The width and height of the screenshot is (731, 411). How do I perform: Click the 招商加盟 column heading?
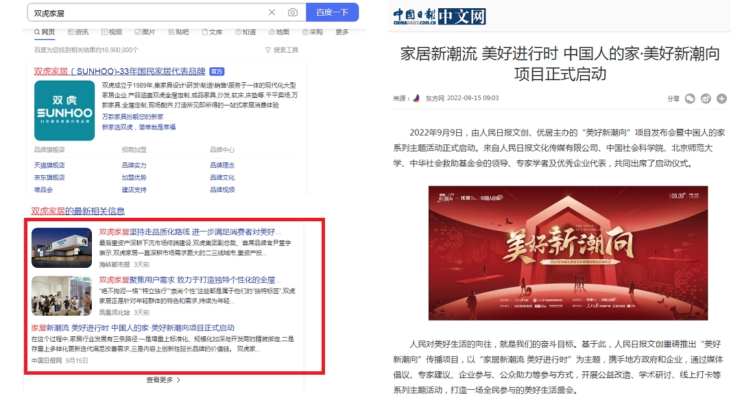pyautogui.click(x=134, y=150)
